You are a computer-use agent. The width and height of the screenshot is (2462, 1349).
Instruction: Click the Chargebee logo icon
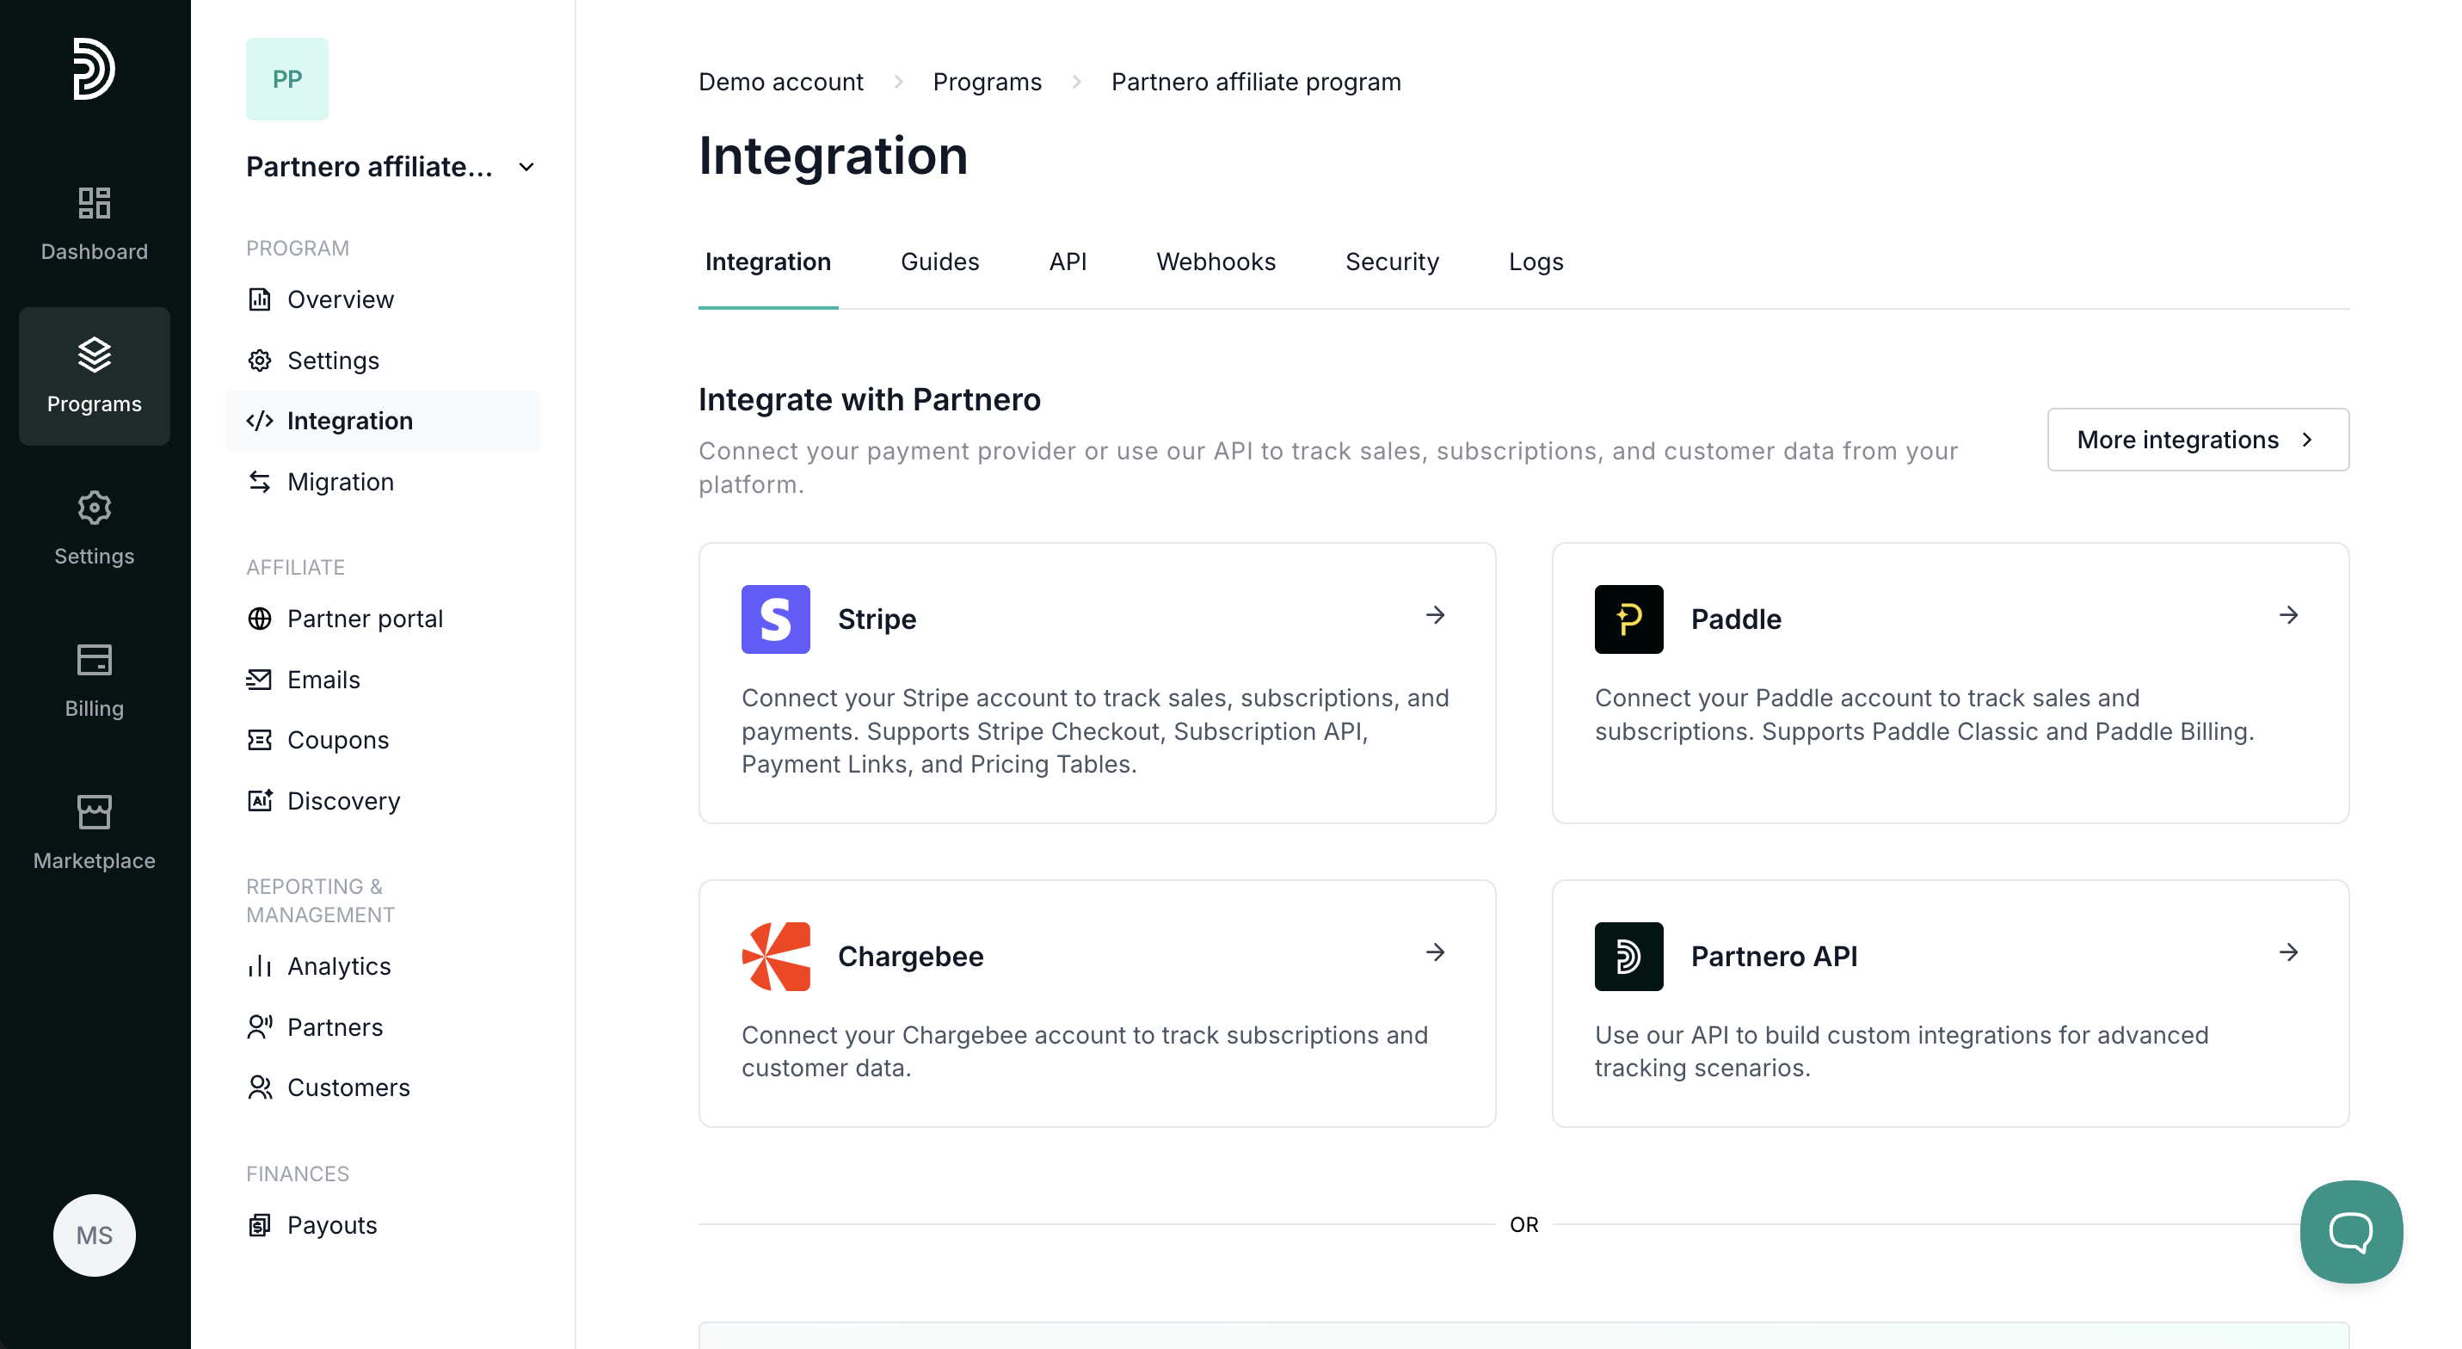click(775, 956)
